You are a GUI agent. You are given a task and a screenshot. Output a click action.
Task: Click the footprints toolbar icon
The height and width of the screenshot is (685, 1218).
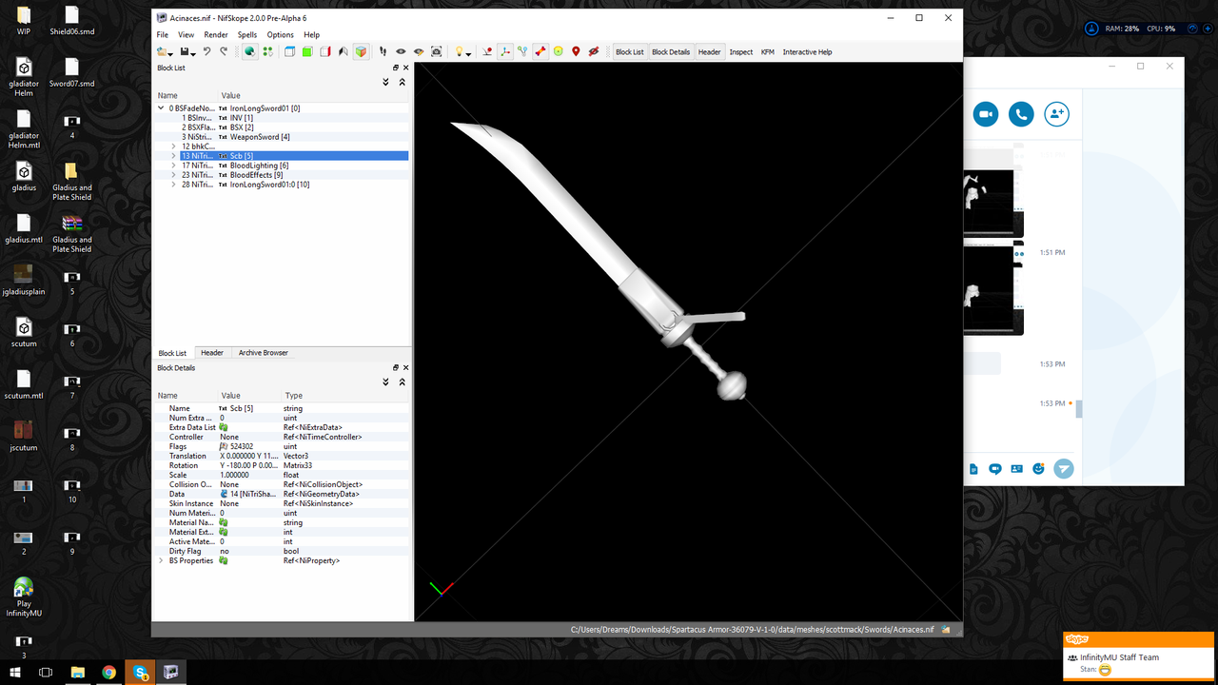pyautogui.click(x=383, y=51)
